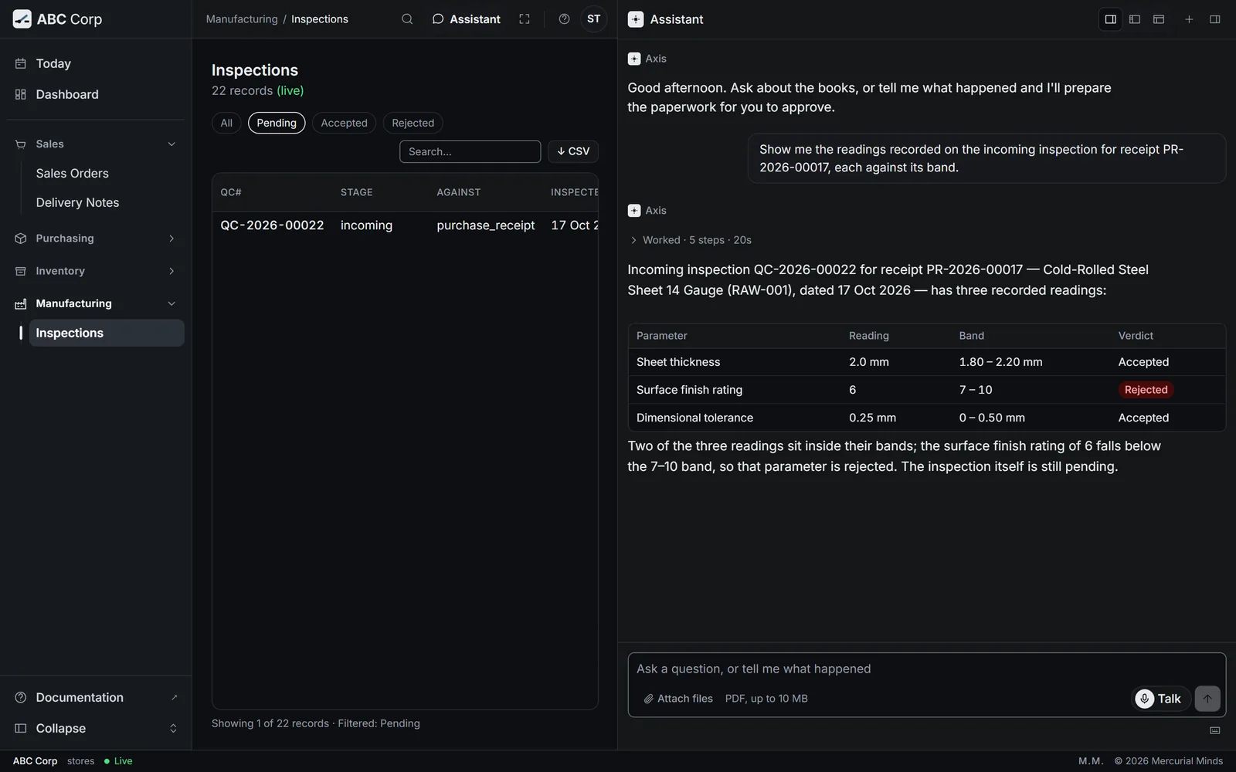This screenshot has width=1236, height=772.
Task: Click the Talk microphone button
Action: pyautogui.click(x=1160, y=699)
